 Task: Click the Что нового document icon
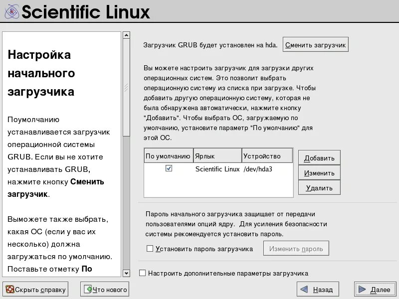(88, 289)
